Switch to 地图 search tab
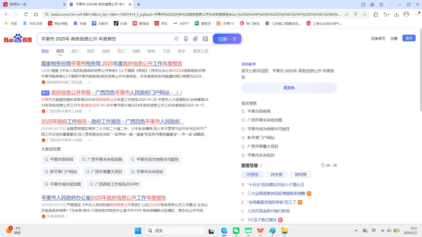Viewport: 422px width, 237px height. (x=136, y=51)
